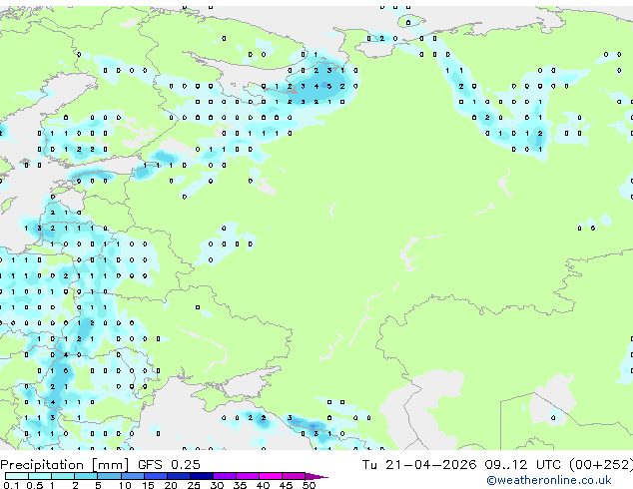Click the weatheronline.co.uk copyright link

coord(549,480)
